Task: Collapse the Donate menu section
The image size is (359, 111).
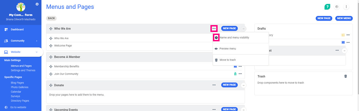Action: pos(243,85)
